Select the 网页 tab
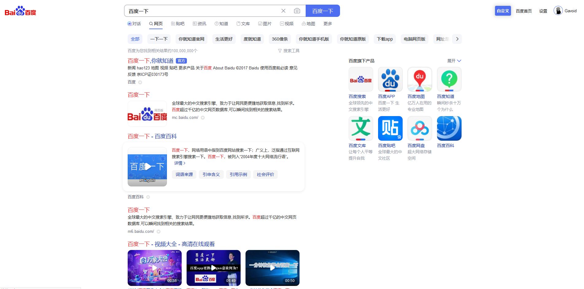This screenshot has height=289, width=584. point(156,24)
